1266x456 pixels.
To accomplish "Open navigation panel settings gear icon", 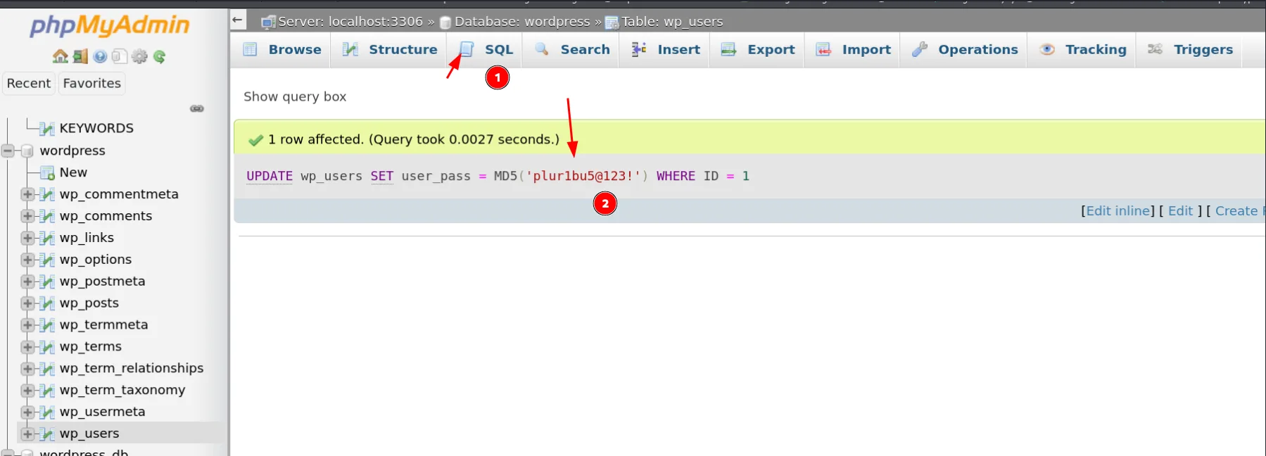I will coord(139,56).
